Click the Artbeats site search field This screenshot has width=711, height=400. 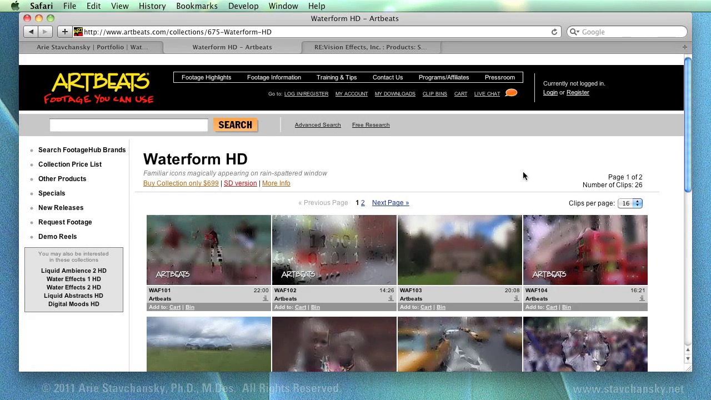click(128, 125)
